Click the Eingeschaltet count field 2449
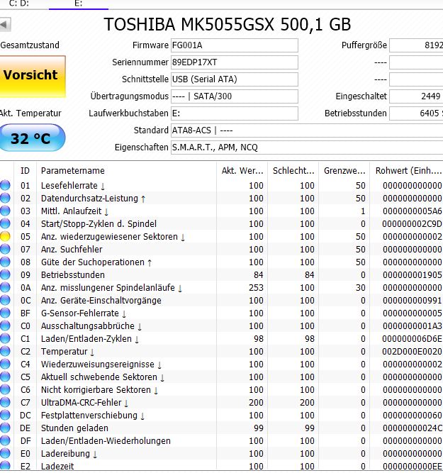This screenshot has width=443, height=473. pyautogui.click(x=416, y=96)
